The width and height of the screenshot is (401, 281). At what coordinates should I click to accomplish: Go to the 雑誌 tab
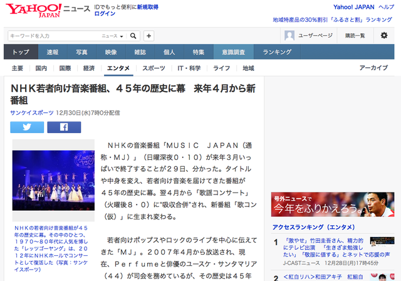coord(140,52)
